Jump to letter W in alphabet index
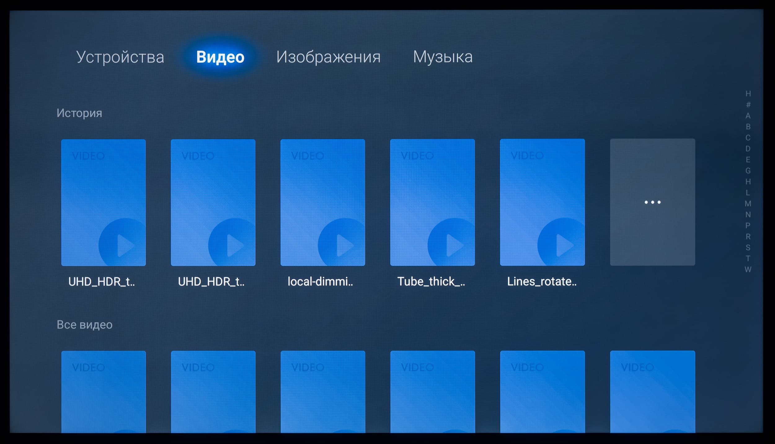 pos(748,269)
